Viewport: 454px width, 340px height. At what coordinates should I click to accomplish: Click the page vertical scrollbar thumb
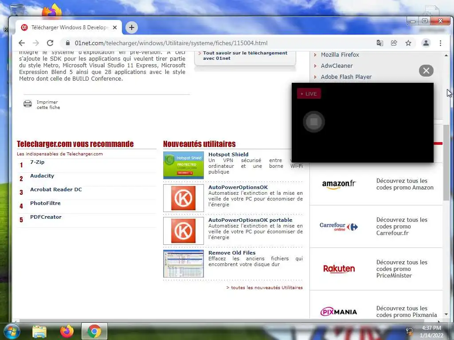pyautogui.click(x=446, y=162)
